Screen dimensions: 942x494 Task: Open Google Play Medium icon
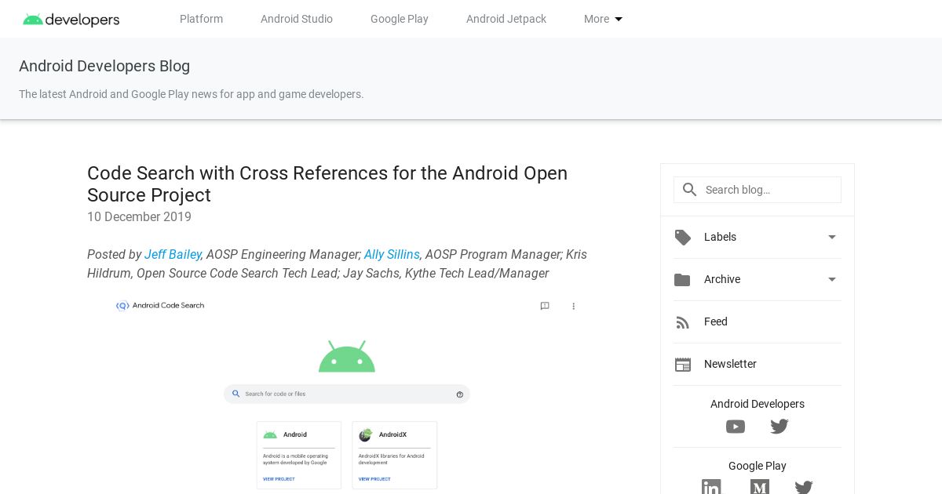(760, 487)
